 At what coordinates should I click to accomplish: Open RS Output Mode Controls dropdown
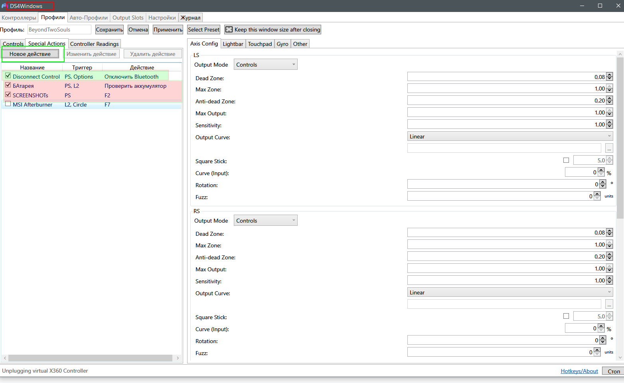coord(265,221)
